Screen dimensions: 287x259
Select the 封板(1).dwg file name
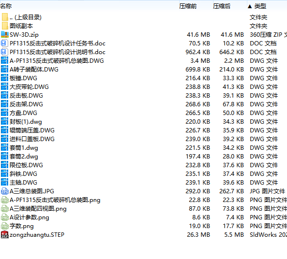pyautogui.click(x=26, y=122)
